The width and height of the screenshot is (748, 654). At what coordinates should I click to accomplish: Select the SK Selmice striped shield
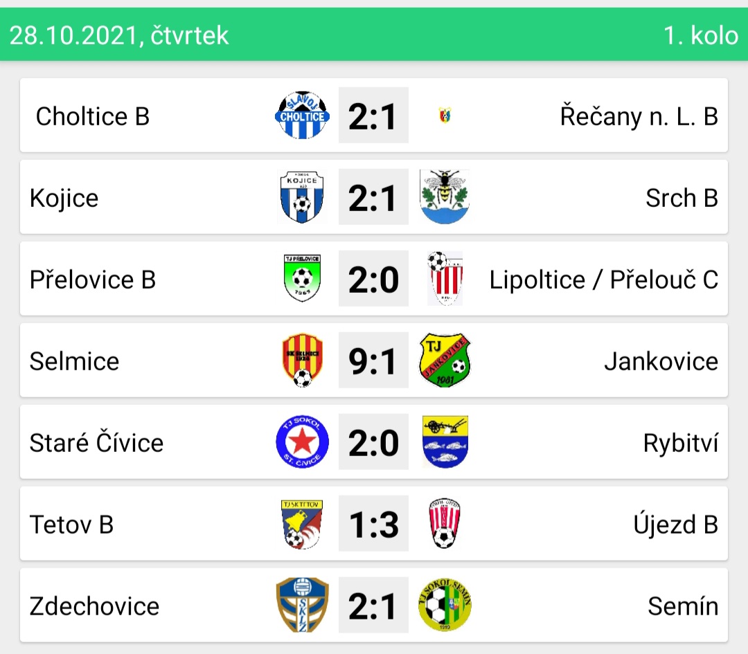302,360
